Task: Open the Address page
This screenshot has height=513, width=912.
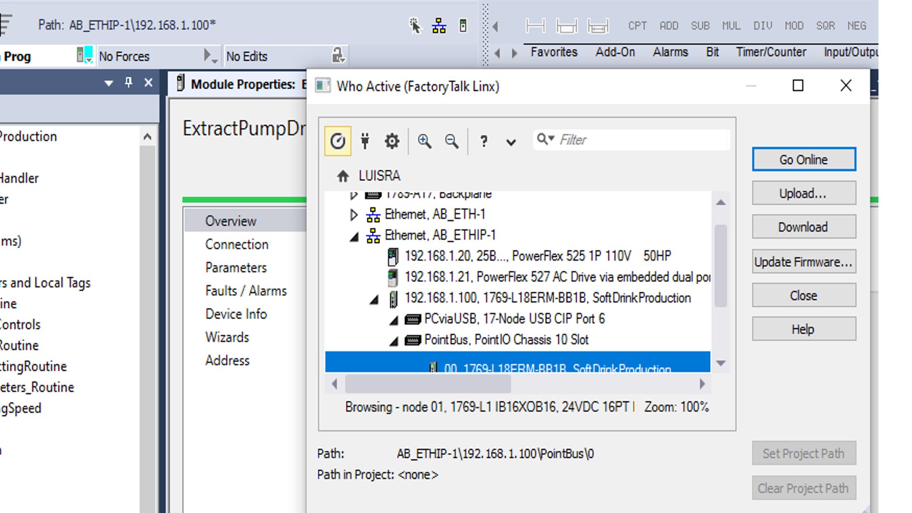Action: click(227, 361)
